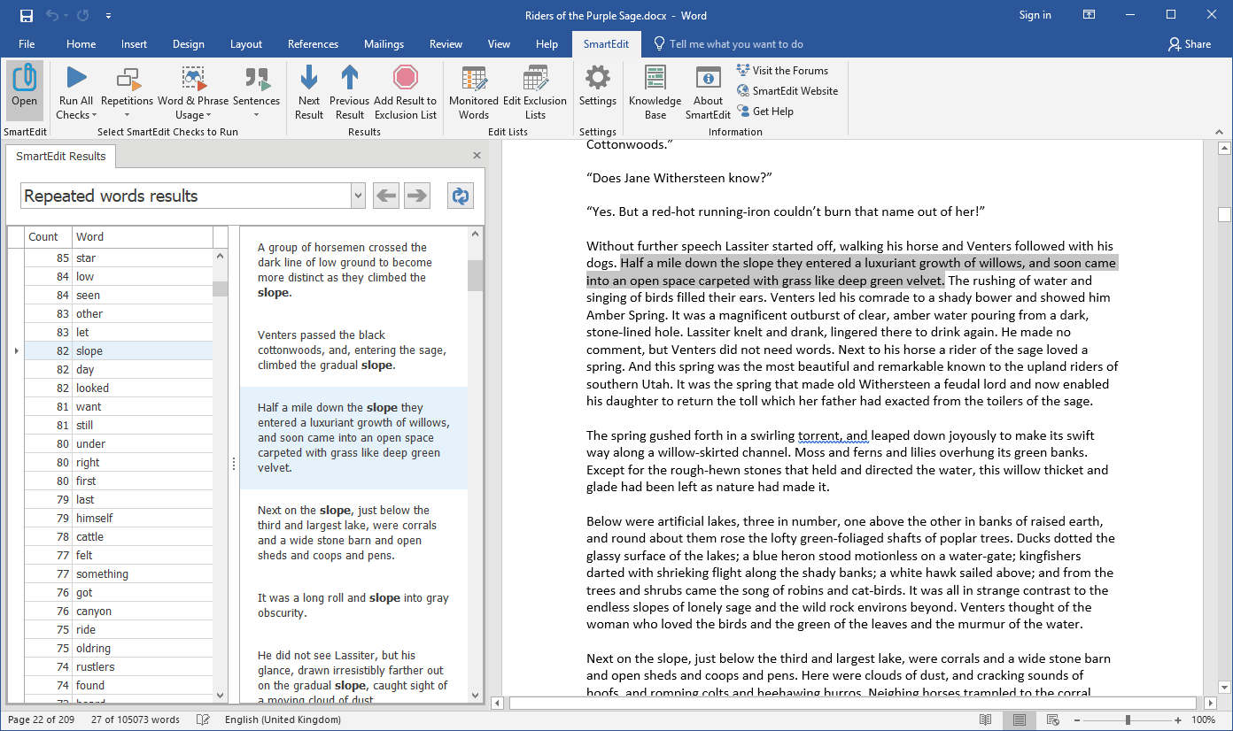Enable Web Layout view
This screenshot has width=1233, height=731.
click(x=1051, y=719)
